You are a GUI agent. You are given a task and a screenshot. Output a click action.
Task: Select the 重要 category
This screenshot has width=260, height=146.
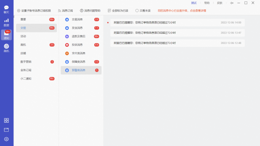(x=37, y=19)
